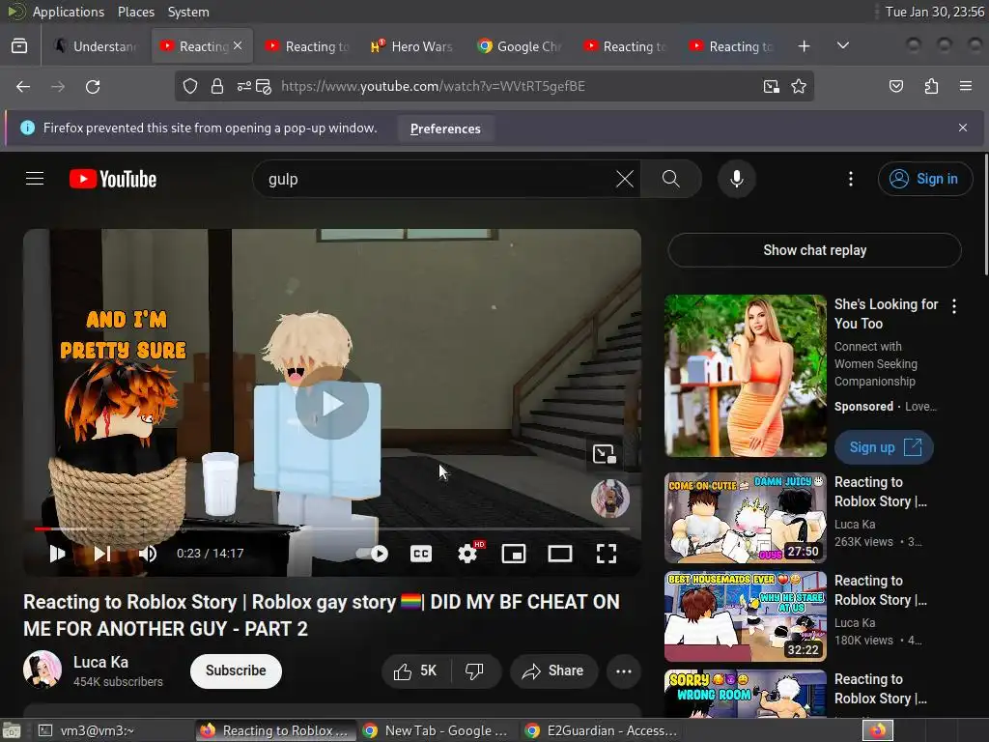Save to Pocket icon in toolbar
The width and height of the screenshot is (989, 742).
click(x=895, y=86)
